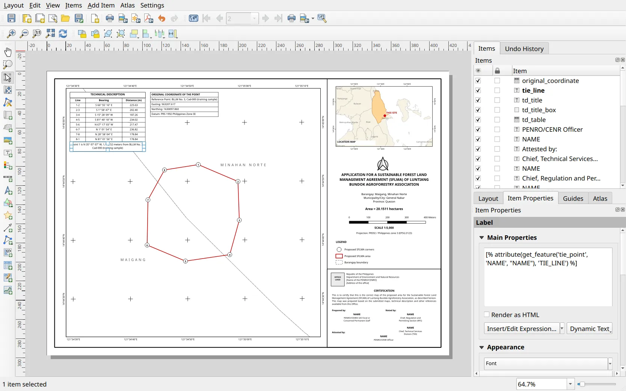Screen dimensions: 626x391
Task: Lock the td_title item
Action: coord(497,100)
